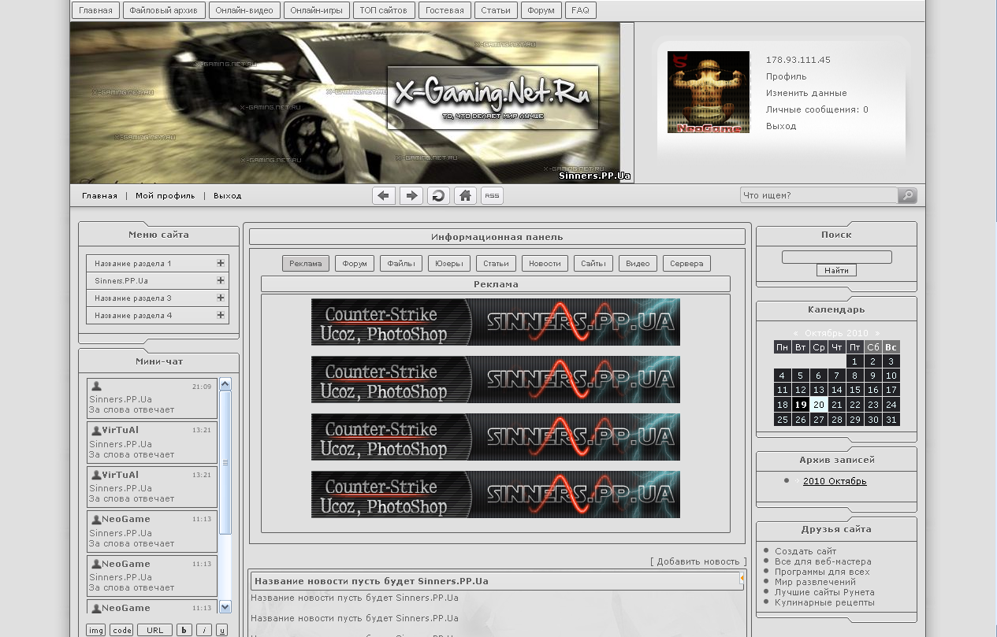Click 'Мой профиль' in the navigation bar
Image resolution: width=997 pixels, height=637 pixels.
(165, 195)
